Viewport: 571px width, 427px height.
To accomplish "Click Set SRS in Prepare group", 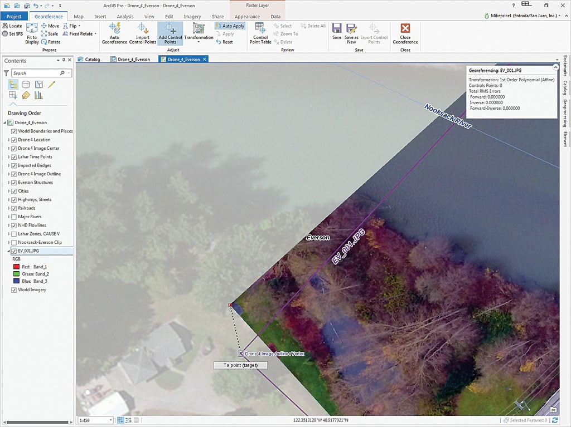I will pos(12,33).
